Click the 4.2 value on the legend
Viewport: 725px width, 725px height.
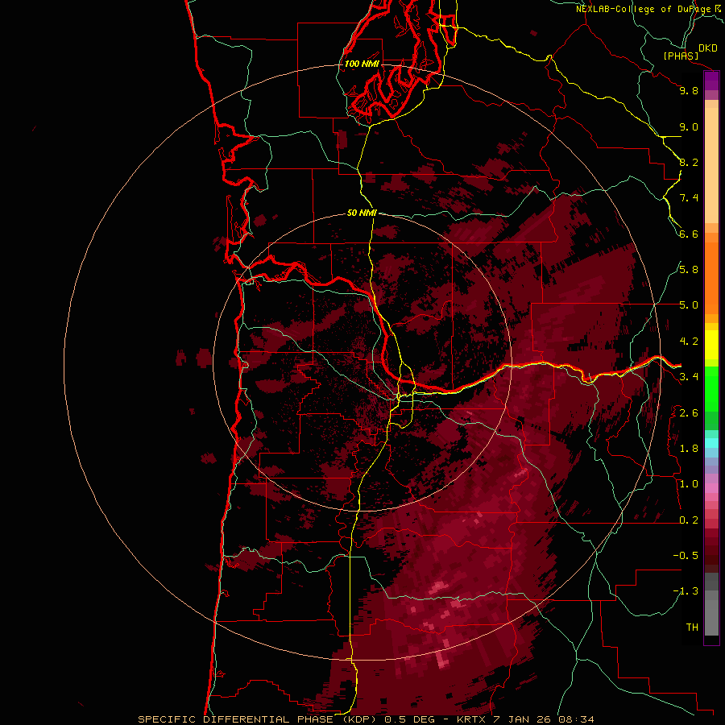tap(689, 342)
